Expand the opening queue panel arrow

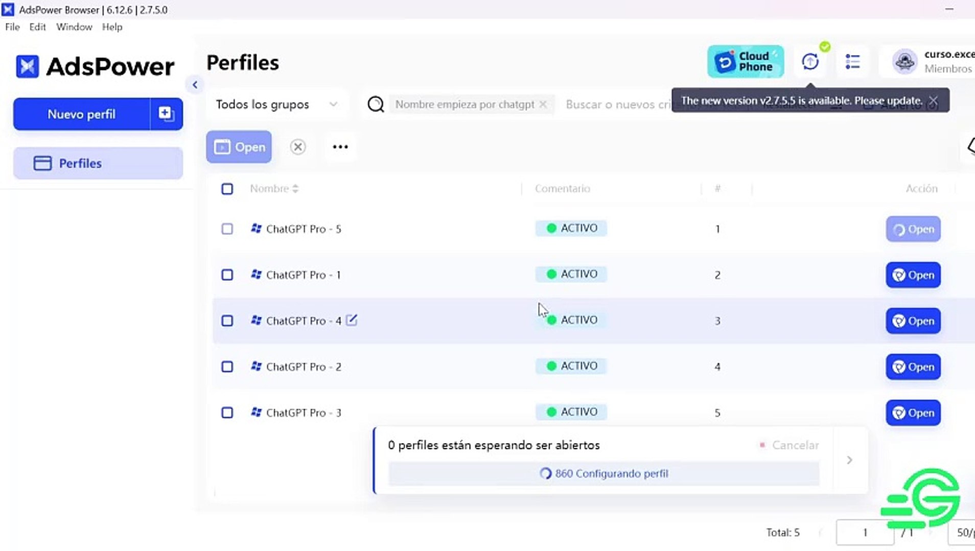tap(849, 460)
